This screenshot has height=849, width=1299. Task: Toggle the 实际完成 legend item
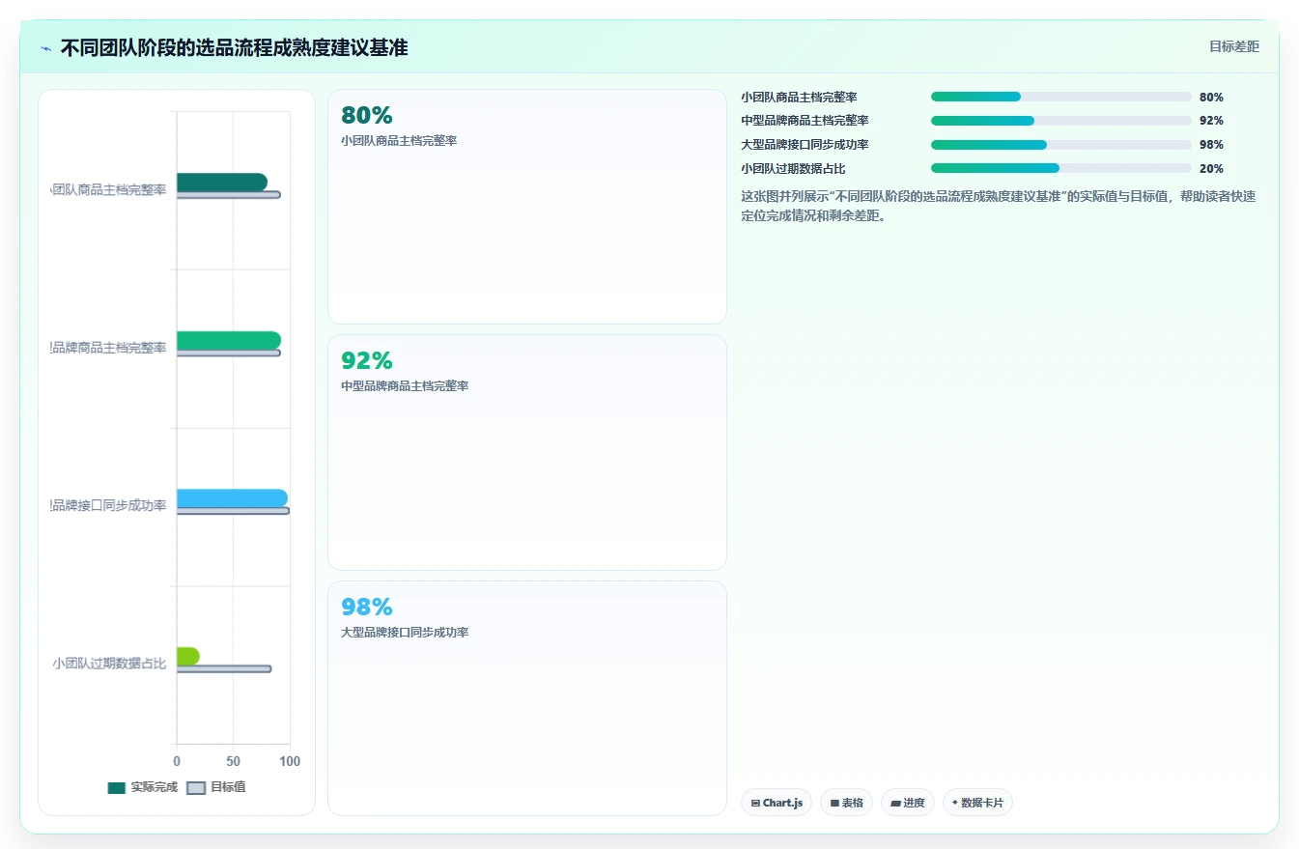coord(143,787)
